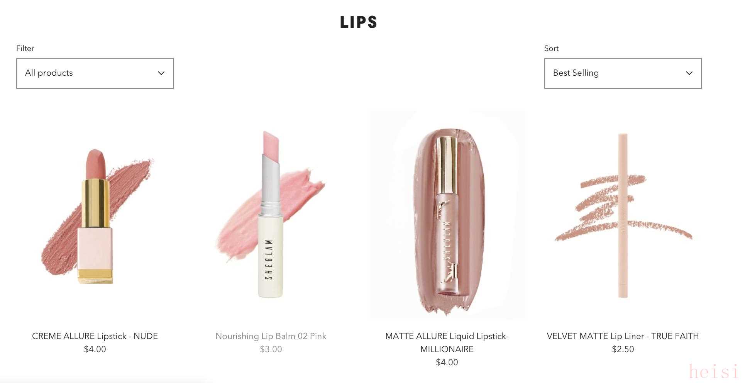Screen dimensions: 745x383
Task: Click CREME ALLURE Lipstick - NUDE title
Action: [95, 336]
